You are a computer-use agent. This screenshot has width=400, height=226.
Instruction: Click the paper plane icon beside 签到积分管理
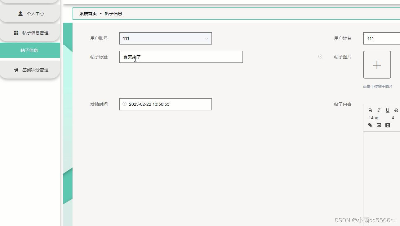point(16,70)
